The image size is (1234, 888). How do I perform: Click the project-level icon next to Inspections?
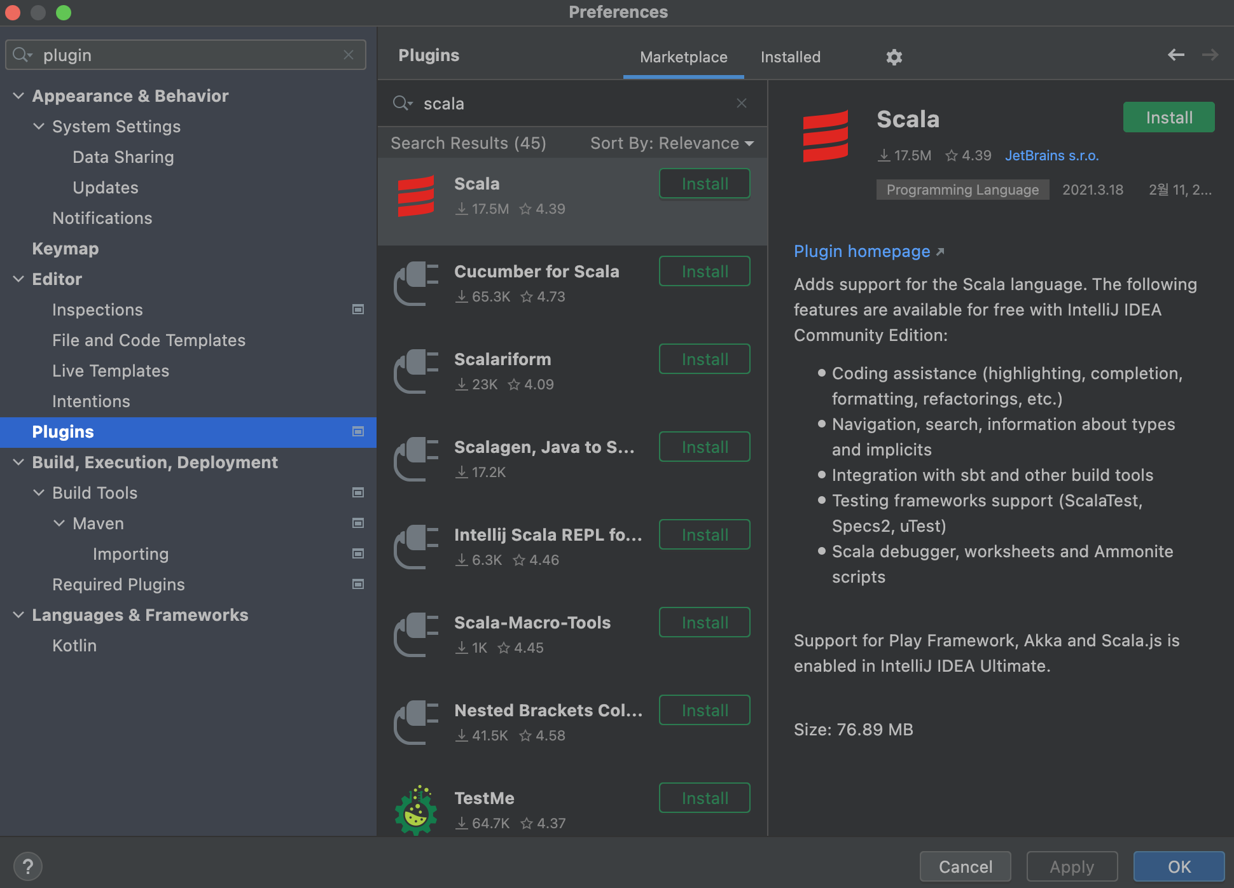358,309
